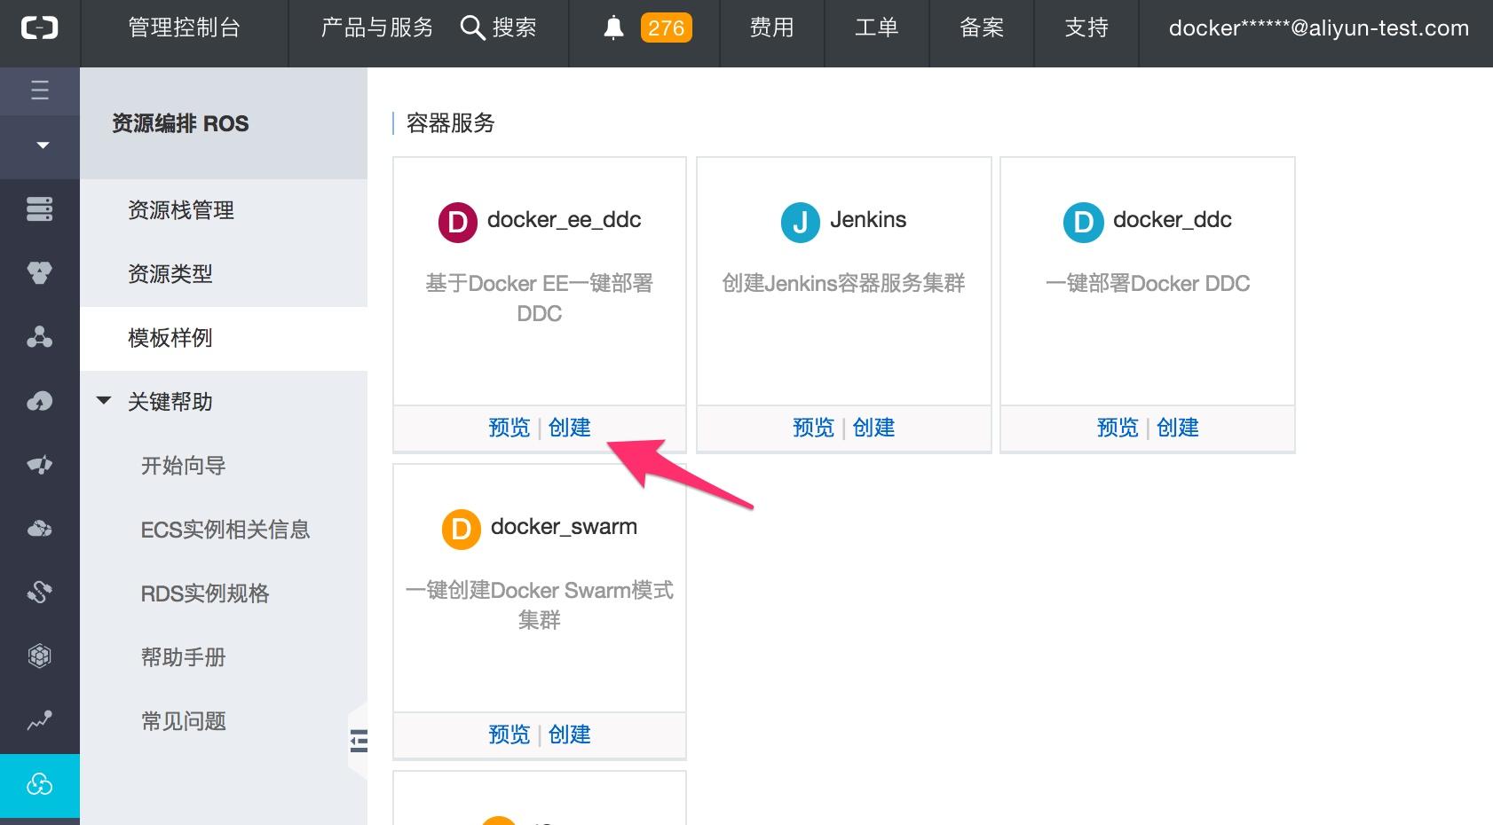Click the Jenkins J icon
This screenshot has height=825, width=1493.
click(x=800, y=222)
